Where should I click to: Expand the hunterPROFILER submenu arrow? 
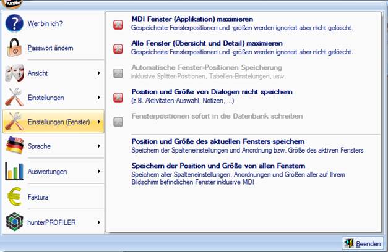pyautogui.click(x=99, y=222)
